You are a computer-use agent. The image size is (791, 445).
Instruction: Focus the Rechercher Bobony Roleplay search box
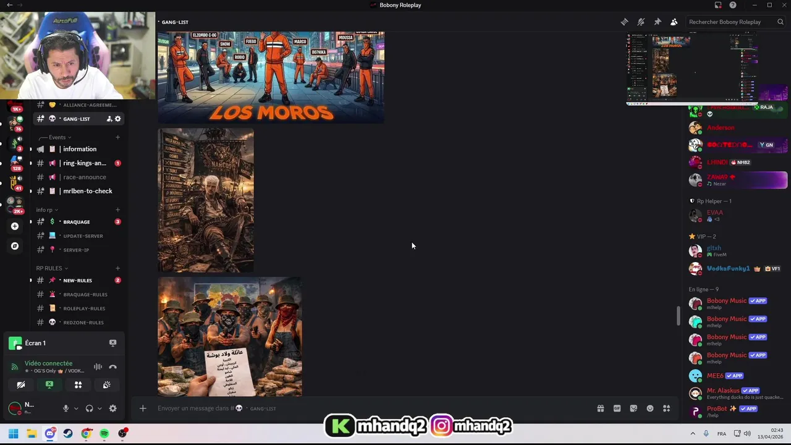tap(735, 22)
